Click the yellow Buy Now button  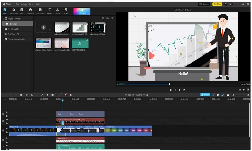(x=217, y=4)
